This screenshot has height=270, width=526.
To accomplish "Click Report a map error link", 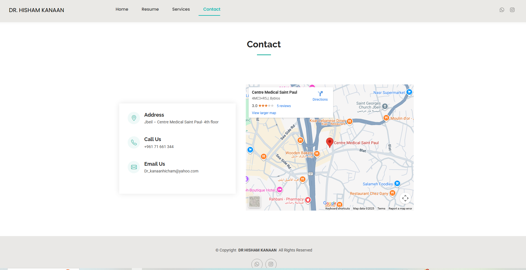I will 400,209.
